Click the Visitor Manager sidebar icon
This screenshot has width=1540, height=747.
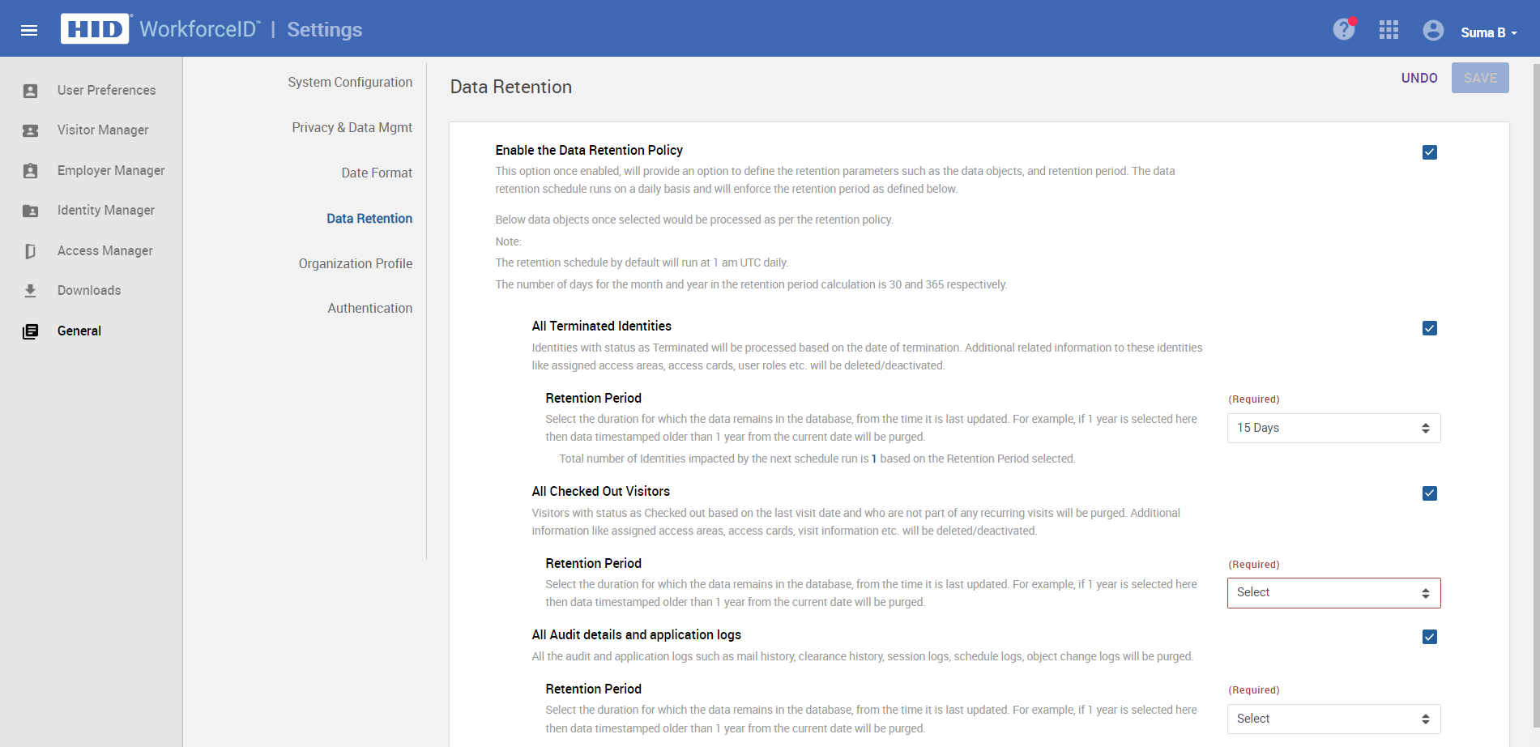[30, 130]
